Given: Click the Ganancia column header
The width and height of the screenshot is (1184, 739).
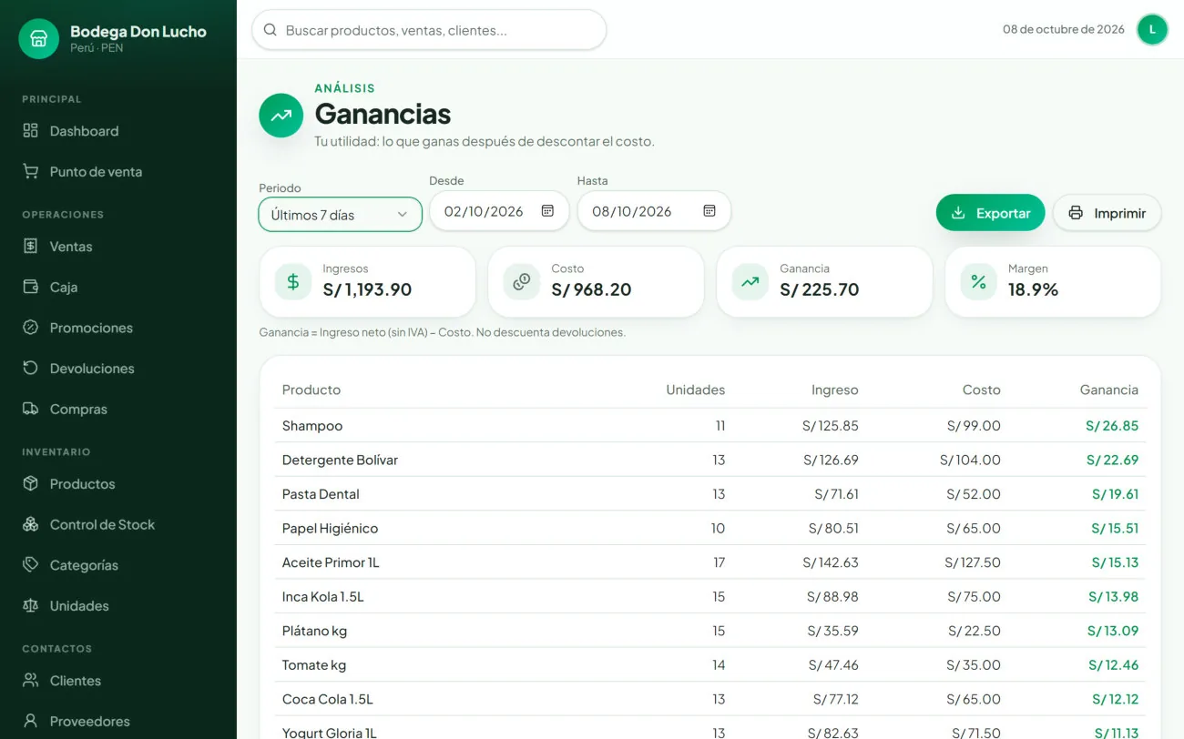Looking at the screenshot, I should tap(1109, 390).
